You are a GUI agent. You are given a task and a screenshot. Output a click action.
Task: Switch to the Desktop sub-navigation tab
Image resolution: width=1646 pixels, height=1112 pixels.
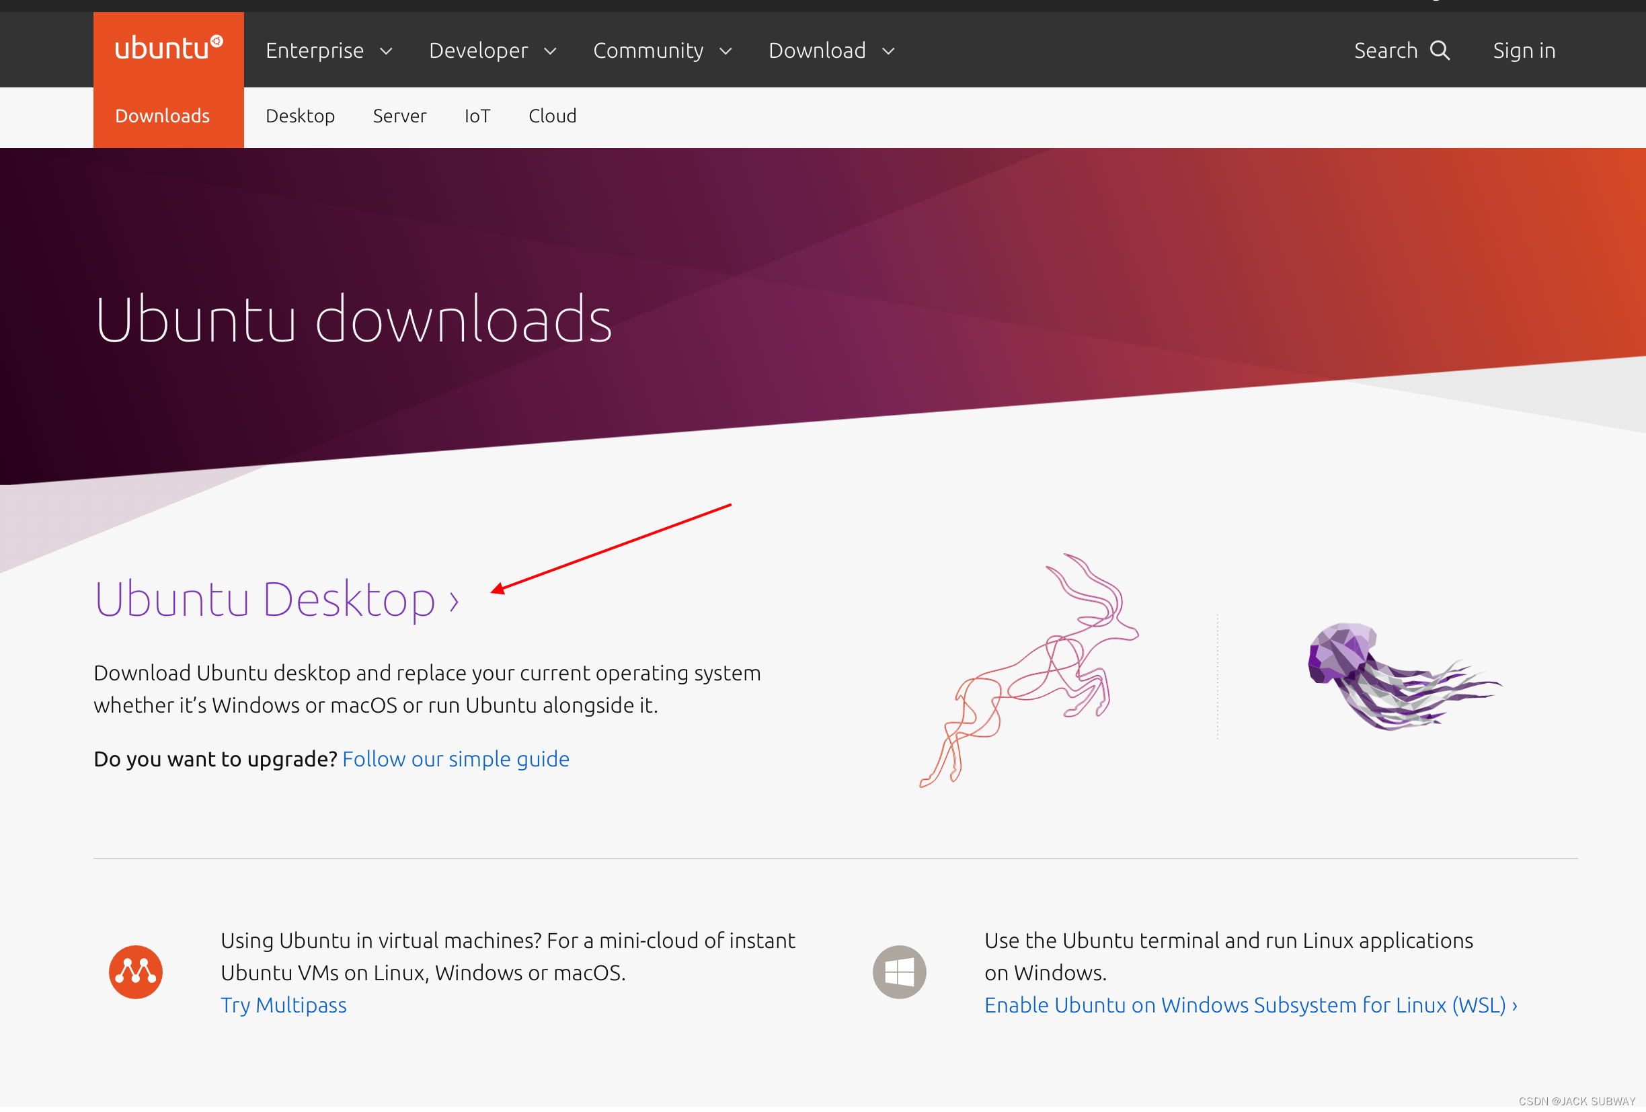[x=301, y=116]
